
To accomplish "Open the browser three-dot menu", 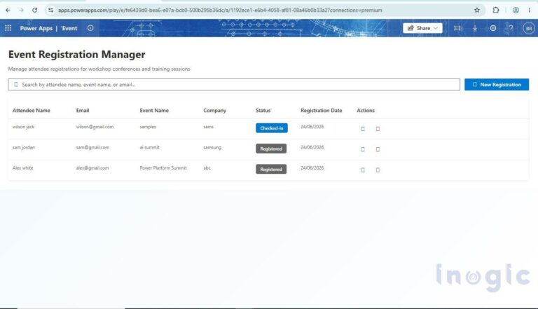I will click(530, 11).
